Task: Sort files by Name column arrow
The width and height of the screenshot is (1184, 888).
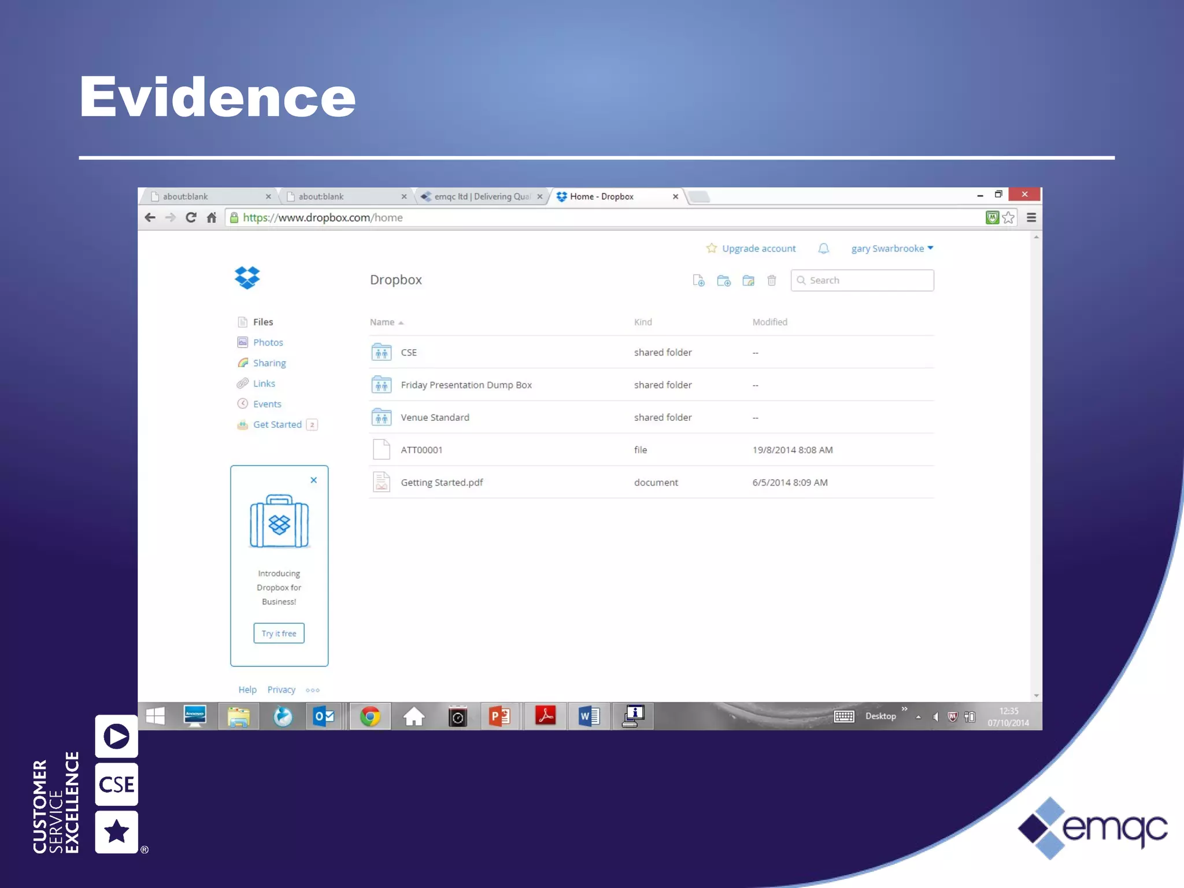Action: click(401, 323)
